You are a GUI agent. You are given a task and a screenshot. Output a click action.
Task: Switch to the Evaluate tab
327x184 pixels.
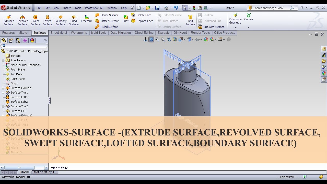[x=163, y=33]
